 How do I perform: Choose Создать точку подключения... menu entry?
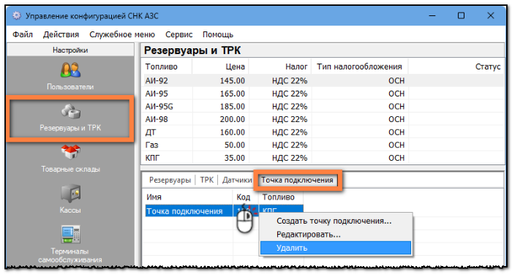(336, 221)
